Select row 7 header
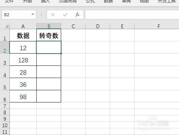 pyautogui.click(x=5, y=105)
